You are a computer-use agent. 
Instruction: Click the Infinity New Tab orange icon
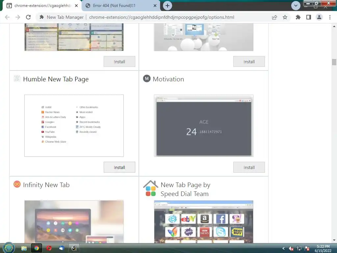tap(17, 184)
